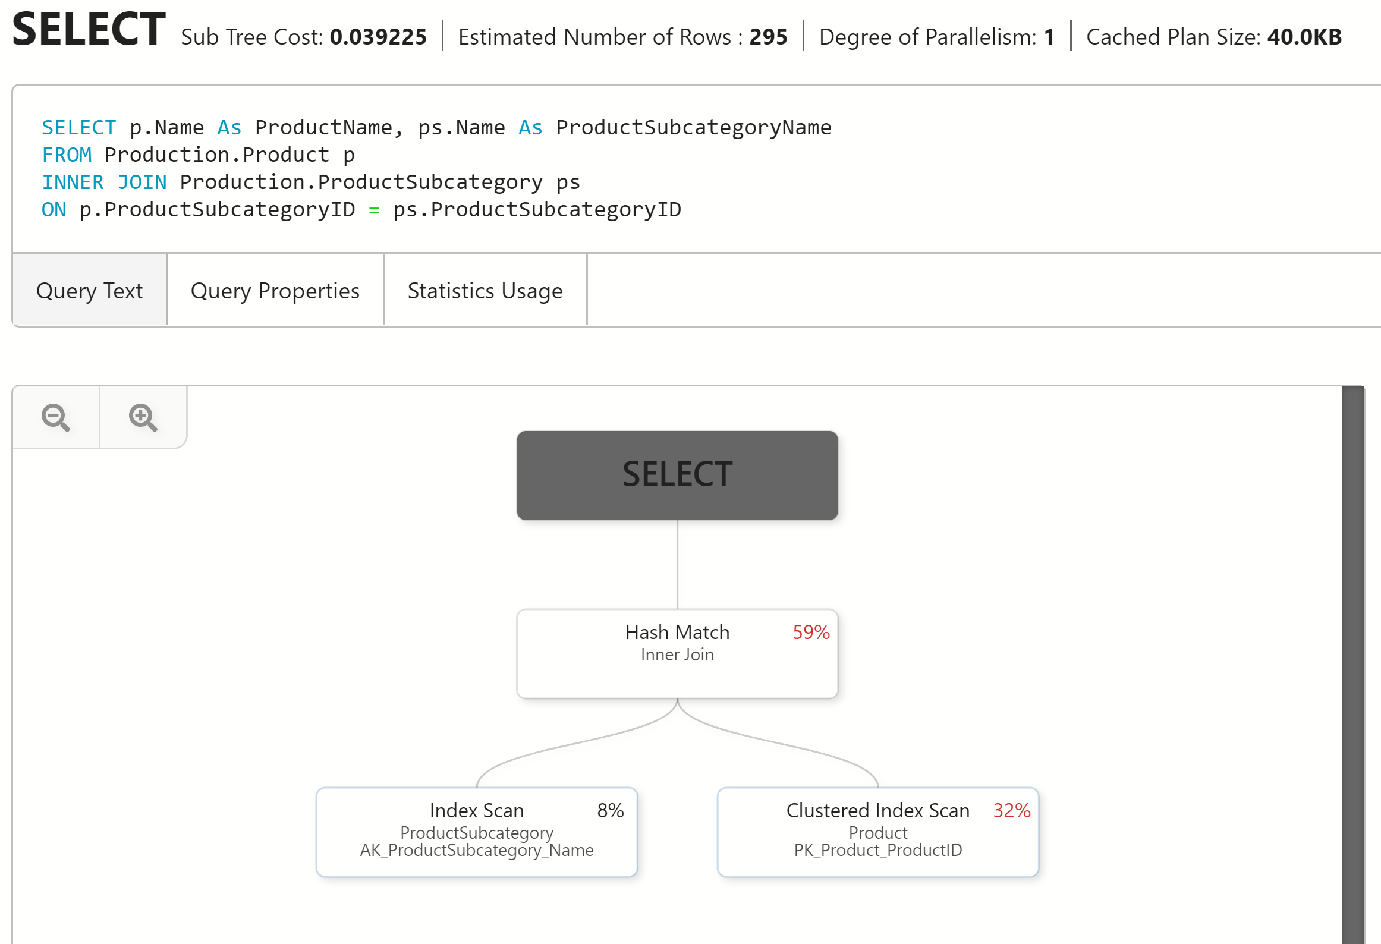Show the Statistics Usage tab
1381x944 pixels.
(485, 291)
